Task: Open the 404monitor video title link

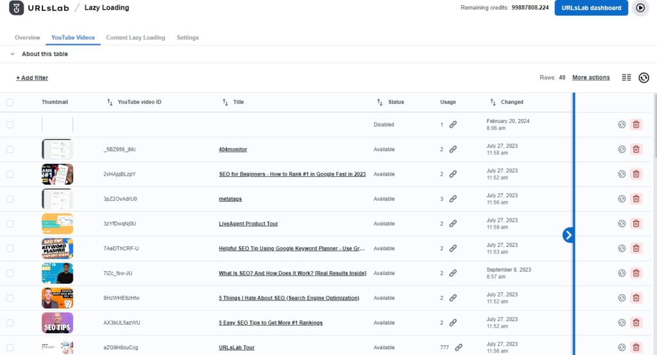Action: coord(233,149)
